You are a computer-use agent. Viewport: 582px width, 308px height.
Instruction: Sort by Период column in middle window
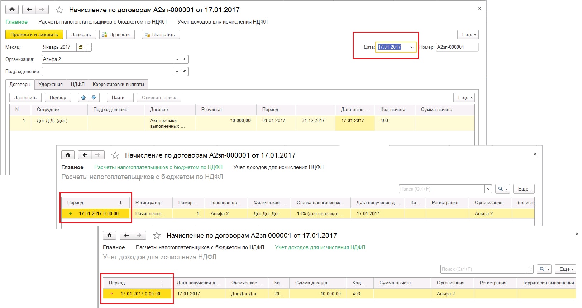(95, 203)
